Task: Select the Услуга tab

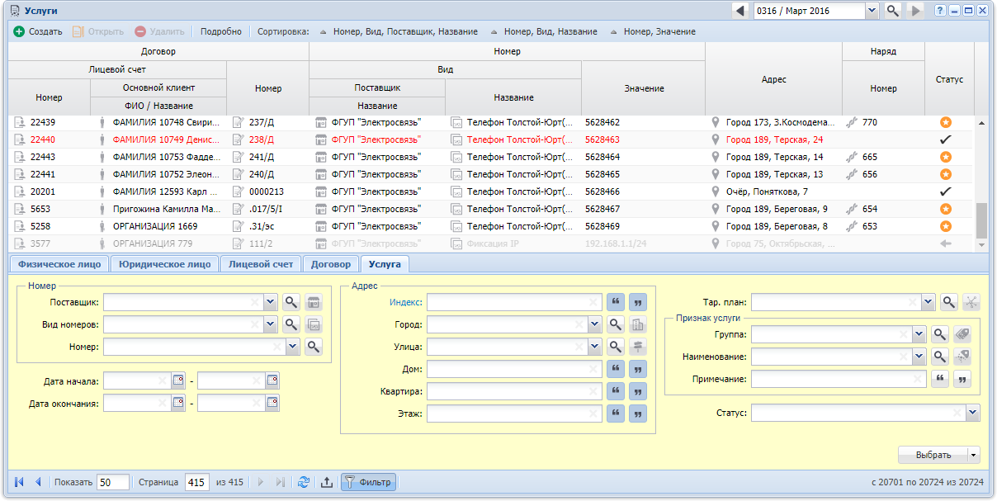Action: tap(385, 264)
